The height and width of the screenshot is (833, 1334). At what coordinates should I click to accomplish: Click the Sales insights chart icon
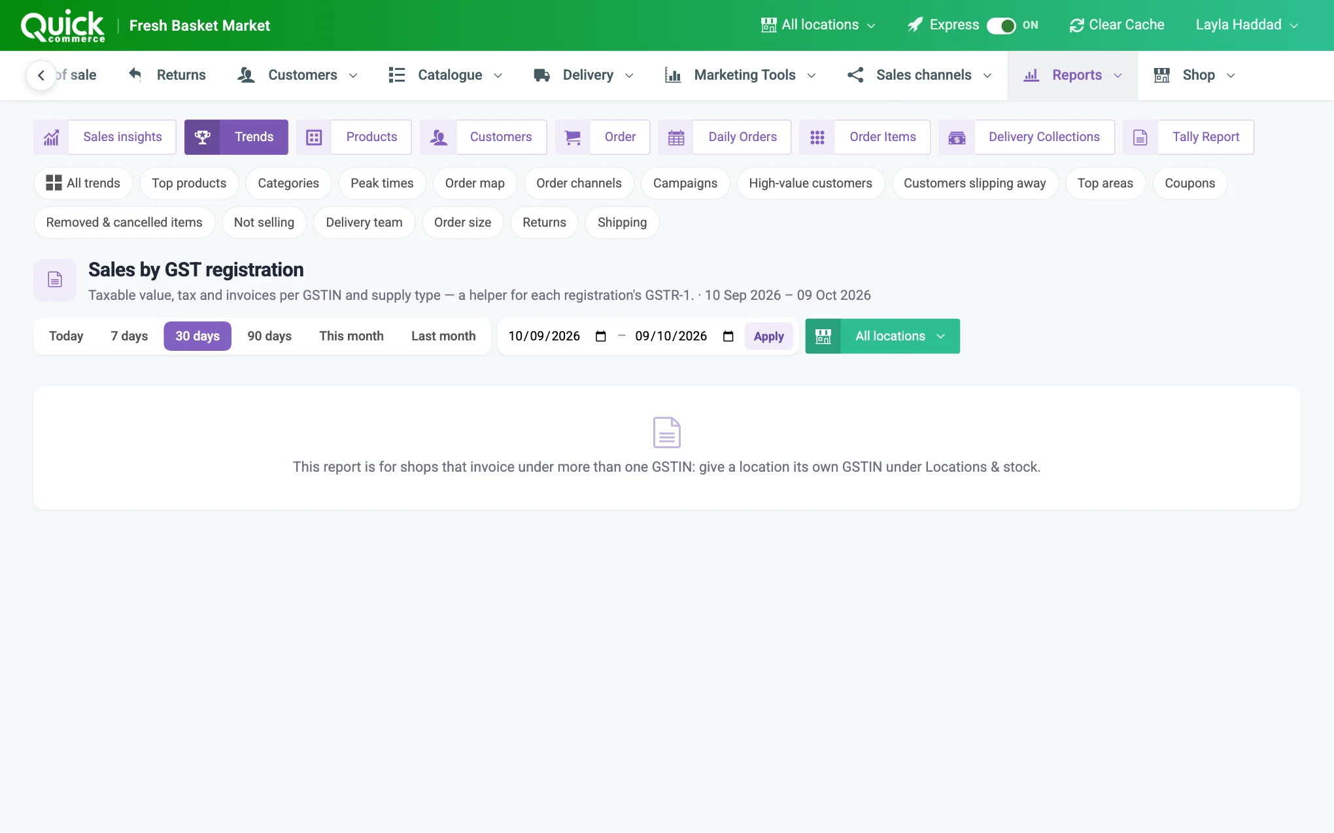[51, 137]
